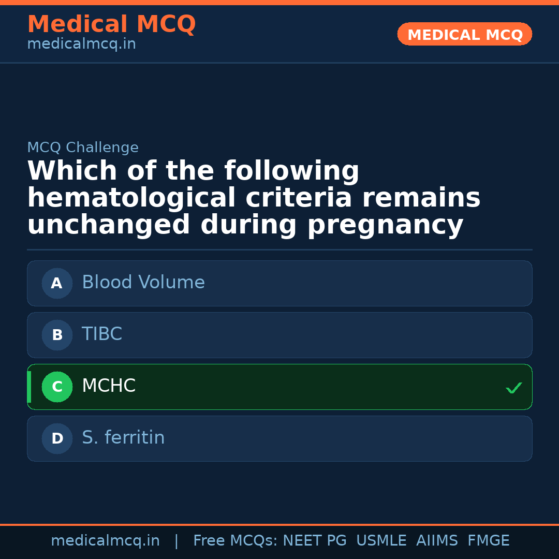Visit the medicalmcq.in link in the footer
This screenshot has height=559, width=559.
point(105,540)
